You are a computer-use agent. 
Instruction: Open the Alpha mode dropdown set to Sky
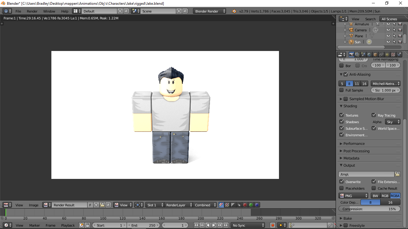point(392,122)
